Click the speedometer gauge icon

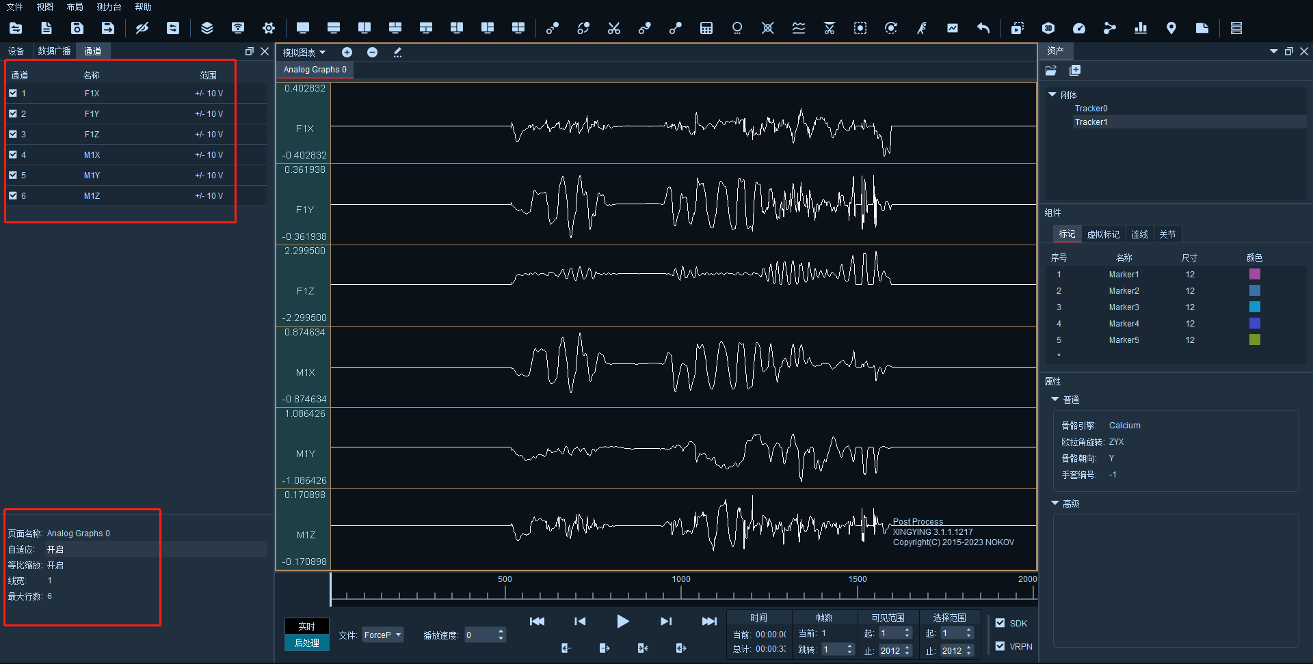1079,28
